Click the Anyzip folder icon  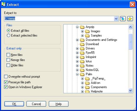point(82,27)
